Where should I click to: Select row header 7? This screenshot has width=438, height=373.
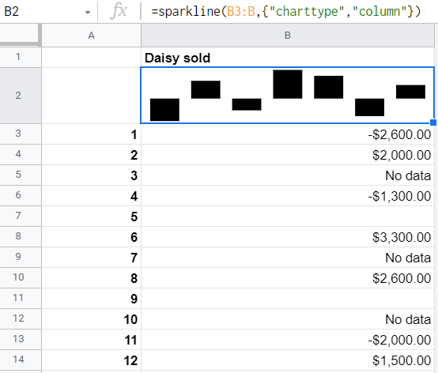[x=21, y=216]
